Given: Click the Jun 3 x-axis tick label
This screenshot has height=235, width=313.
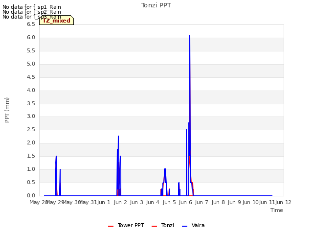Looking at the screenshot, I should pyautogui.click(x=136, y=202).
